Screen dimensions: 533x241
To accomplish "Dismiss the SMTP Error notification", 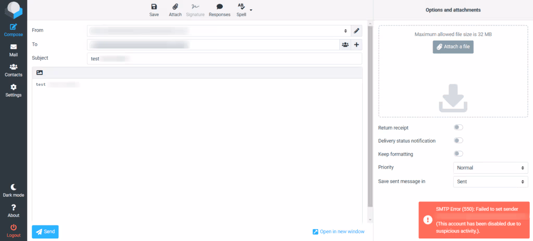I will pos(474,220).
